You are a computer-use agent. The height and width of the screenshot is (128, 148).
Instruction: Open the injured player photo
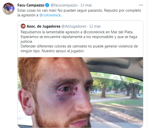[x=80, y=93]
